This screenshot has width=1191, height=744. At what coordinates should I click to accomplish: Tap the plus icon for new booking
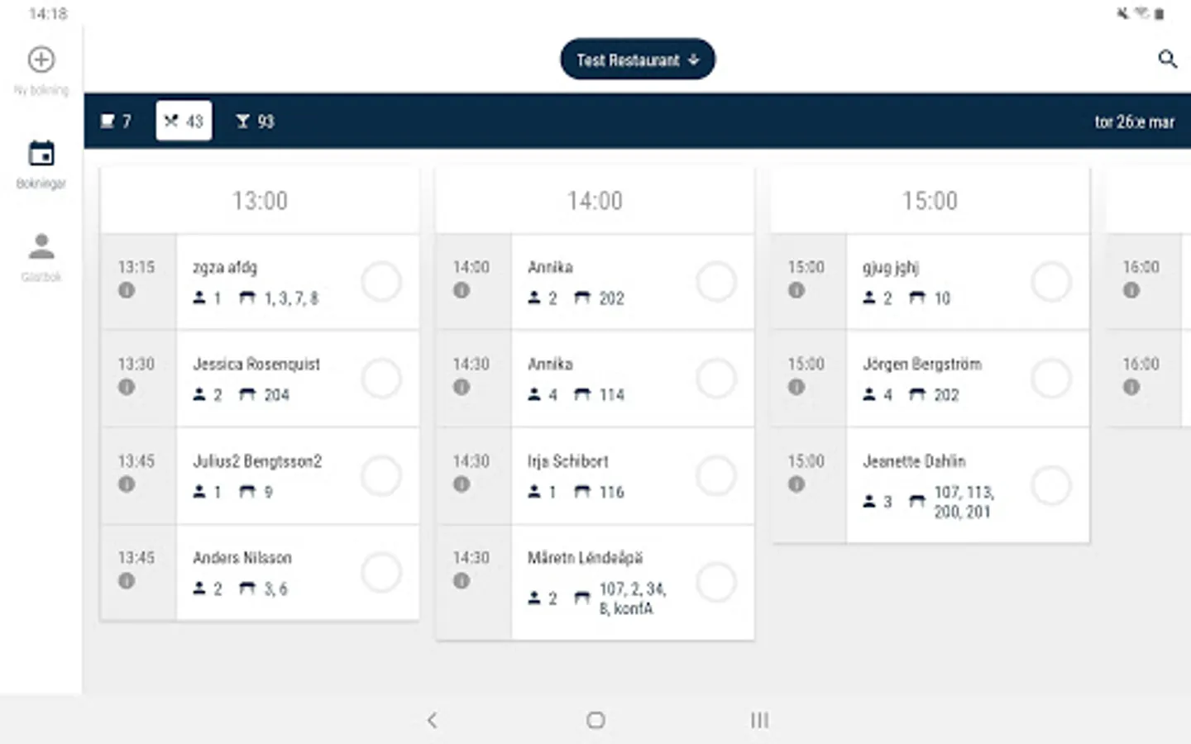41,60
